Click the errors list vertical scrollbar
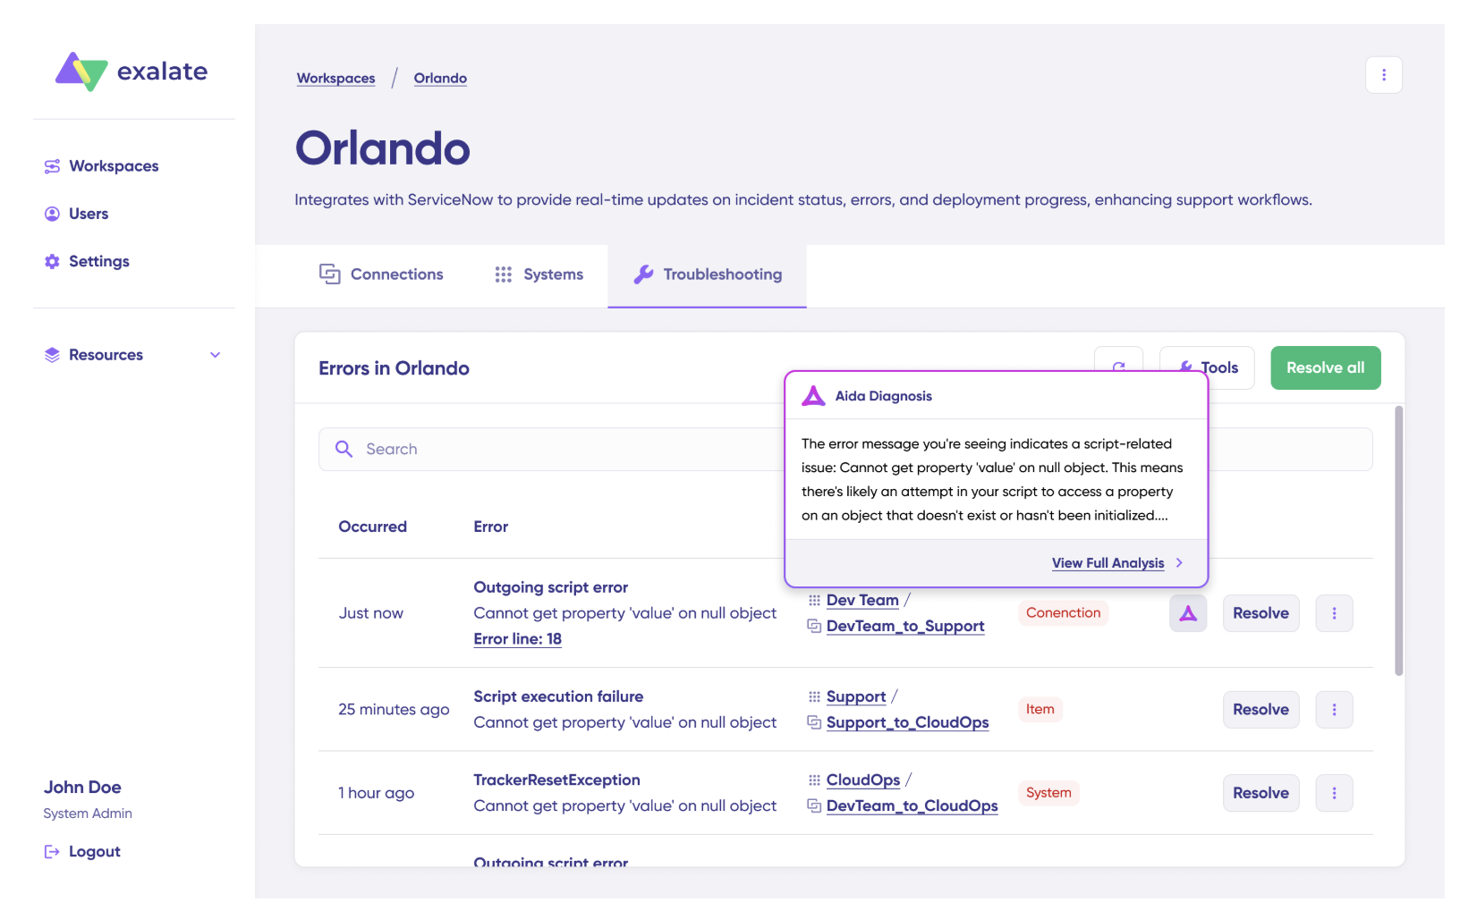The height and width of the screenshot is (919, 1460). tap(1398, 540)
